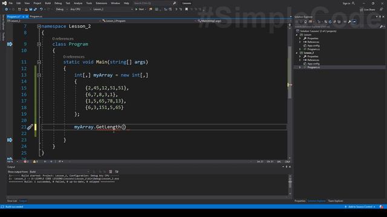Switch to the Error List tab
This screenshot has width=387, height=217.
coord(12,201)
